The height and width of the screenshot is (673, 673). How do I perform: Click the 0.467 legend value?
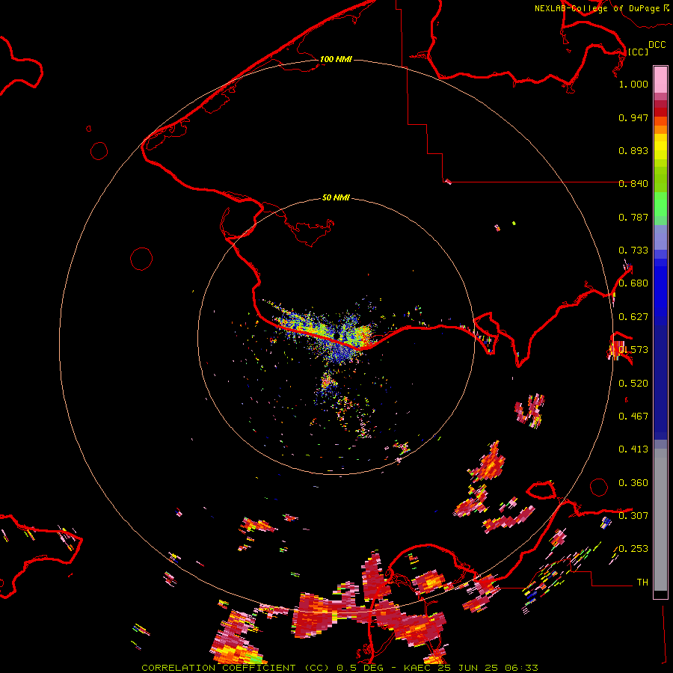coord(633,417)
